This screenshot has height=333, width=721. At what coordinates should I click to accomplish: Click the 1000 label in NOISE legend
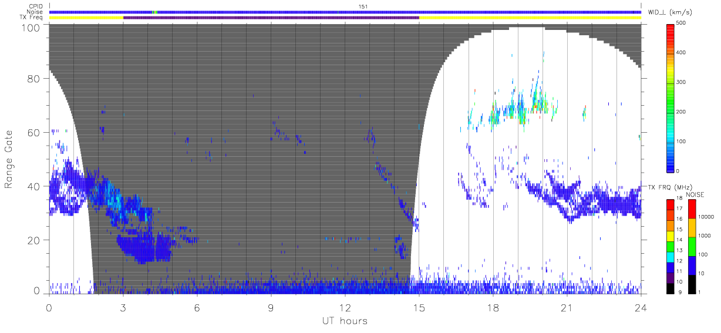click(x=703, y=237)
